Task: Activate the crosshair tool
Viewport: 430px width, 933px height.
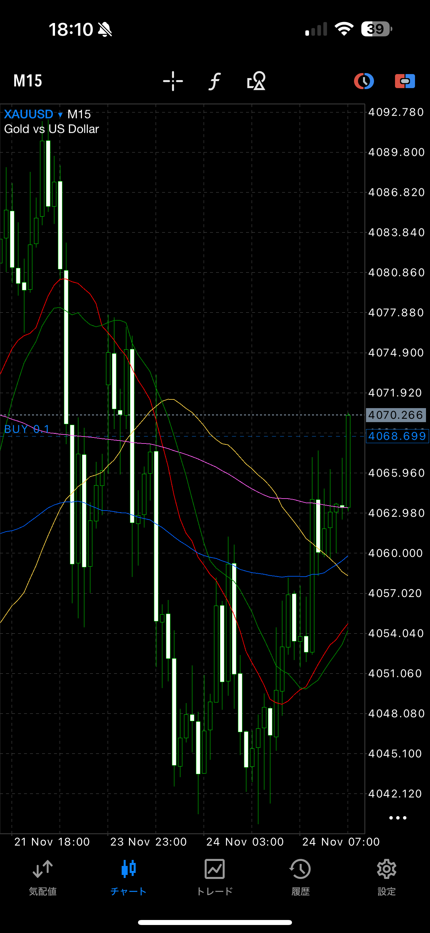Action: click(173, 81)
